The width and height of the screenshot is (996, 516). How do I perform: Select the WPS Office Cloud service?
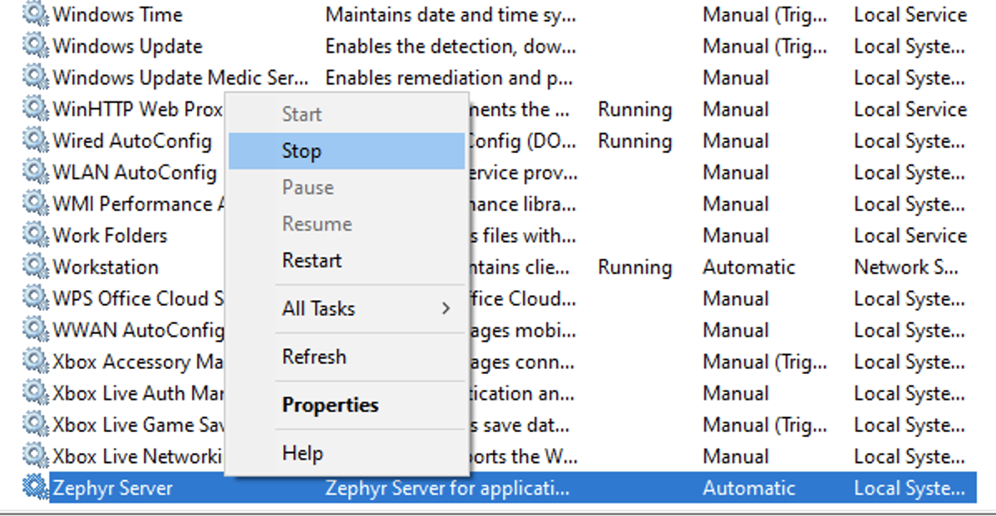(x=138, y=298)
